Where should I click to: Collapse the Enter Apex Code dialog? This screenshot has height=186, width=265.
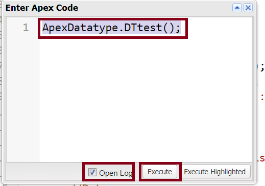[237, 8]
